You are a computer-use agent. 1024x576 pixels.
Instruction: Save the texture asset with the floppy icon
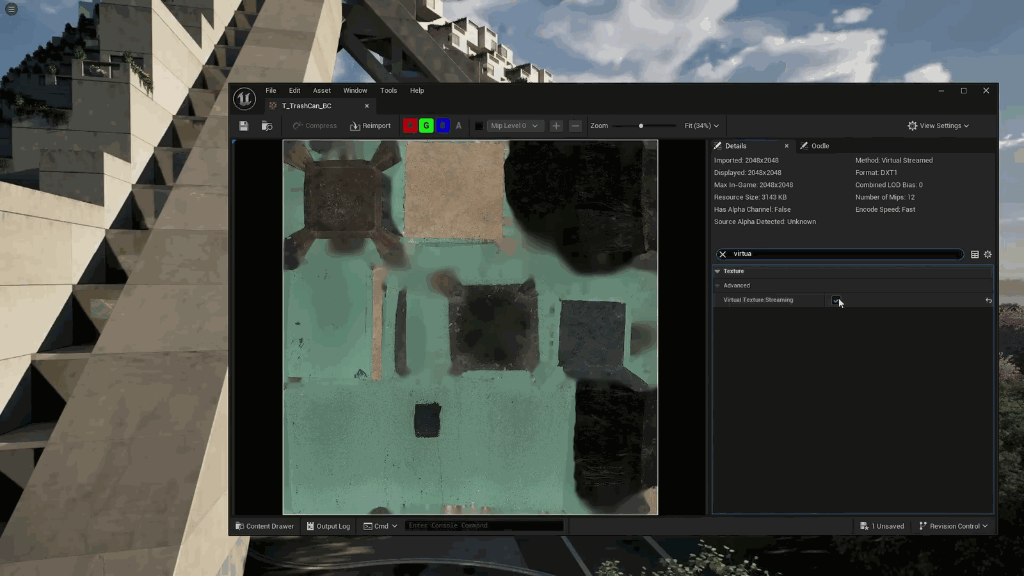tap(244, 126)
